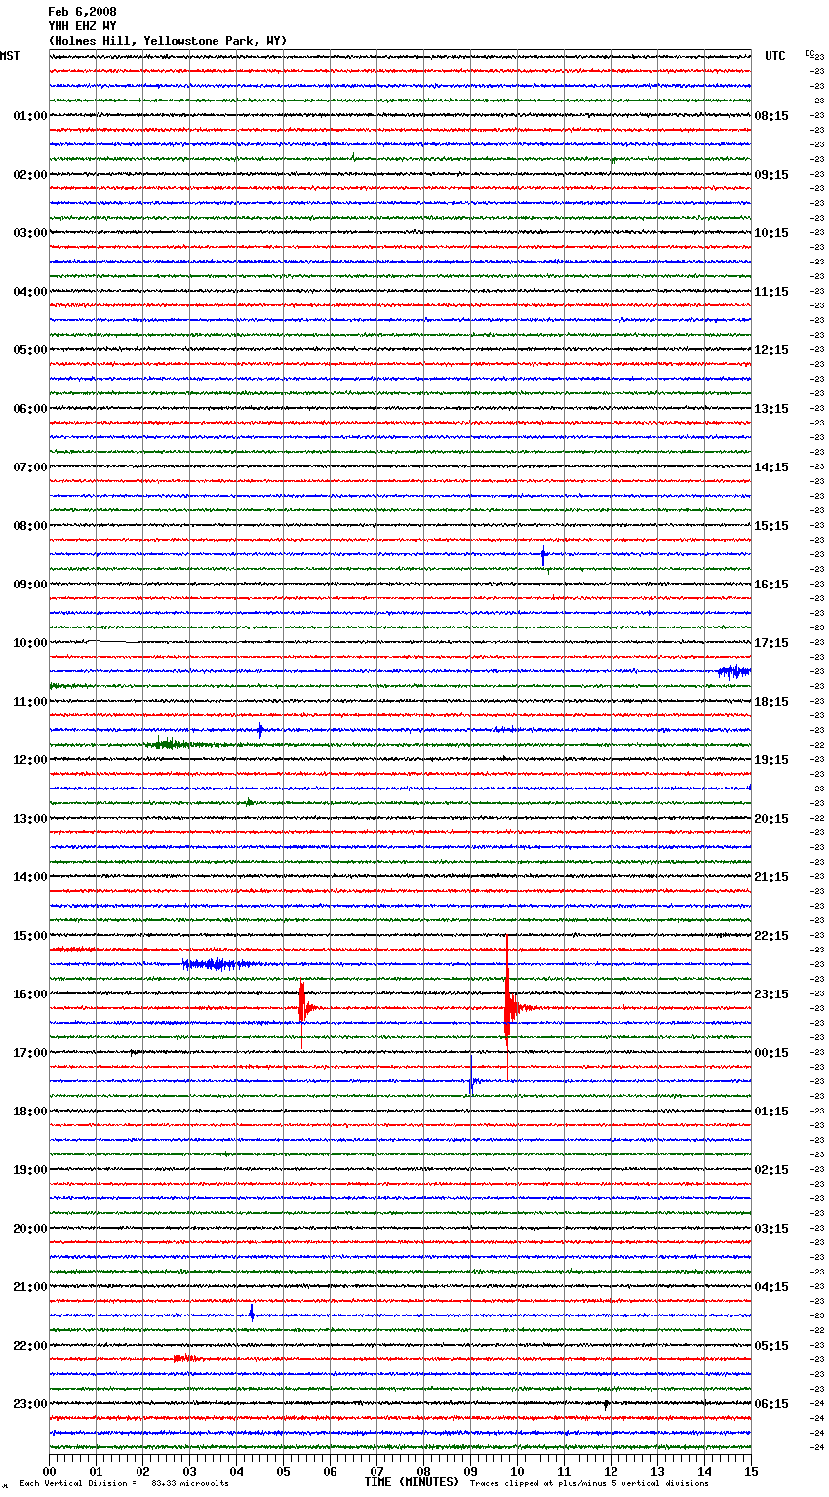Image resolution: width=829 pixels, height=1497 pixels.
Task: Click minute '15' at the axis end
Action: (x=751, y=1471)
